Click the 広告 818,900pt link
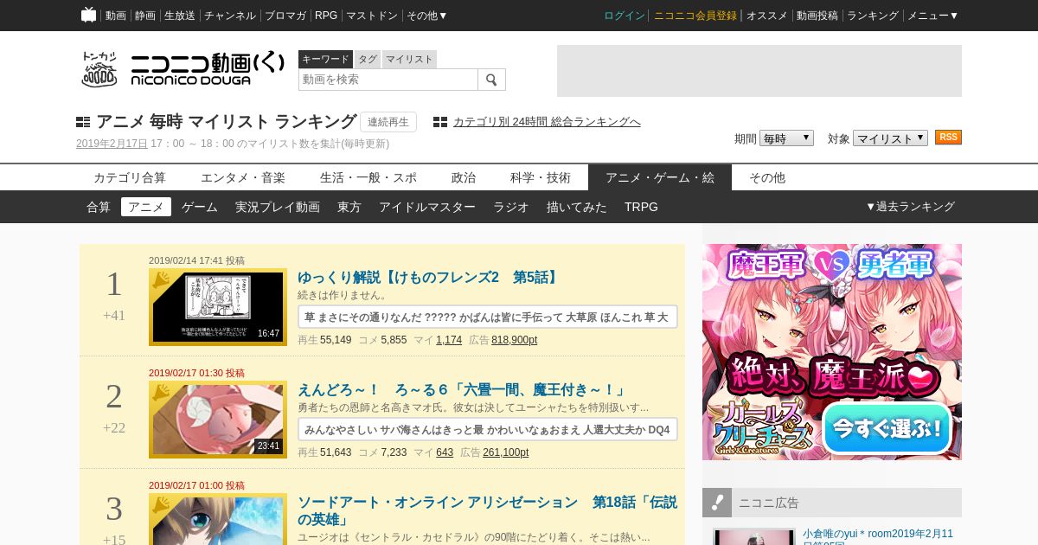 coord(514,340)
